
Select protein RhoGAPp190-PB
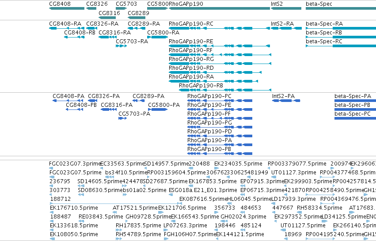209,150
